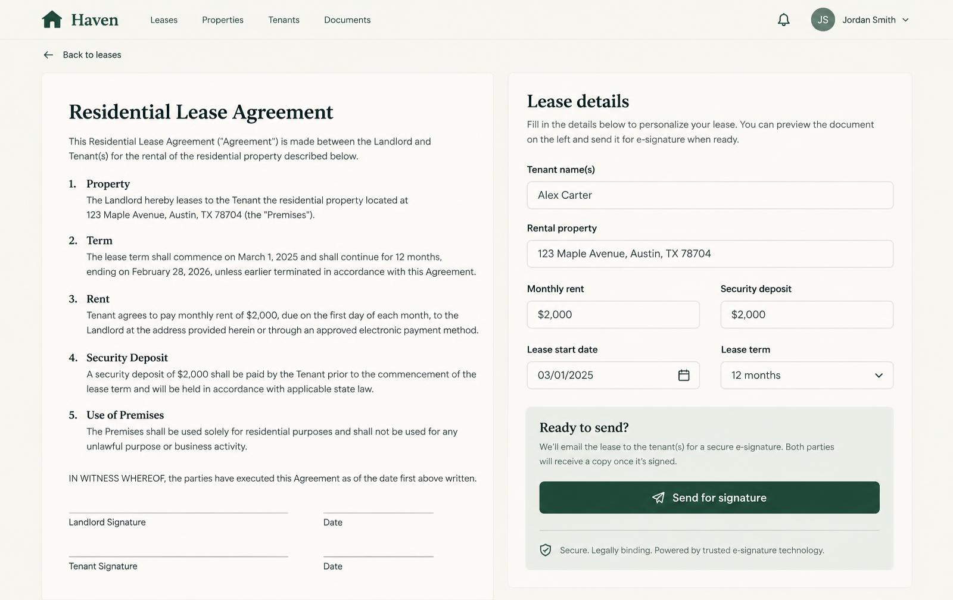Click the JS user avatar
Screen dimensions: 953x600
click(823, 20)
